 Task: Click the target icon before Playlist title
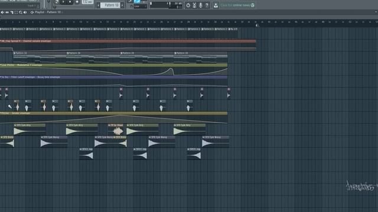point(32,12)
